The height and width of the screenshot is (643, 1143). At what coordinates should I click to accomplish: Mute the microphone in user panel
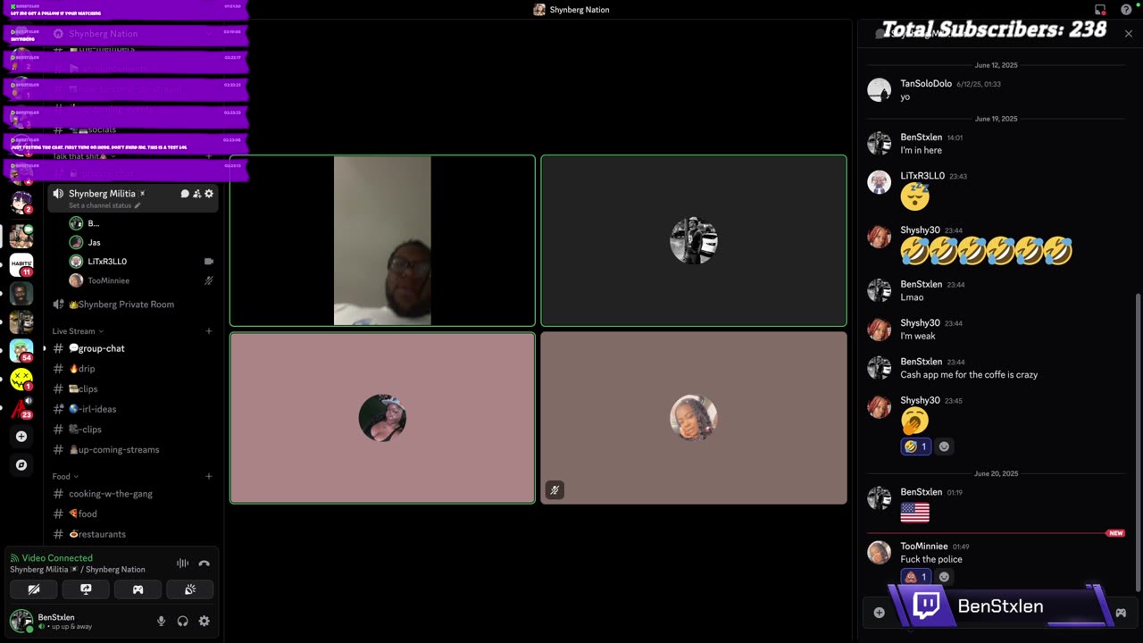click(x=162, y=622)
